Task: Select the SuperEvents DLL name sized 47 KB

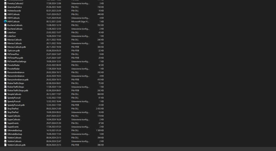Action: tap(13, 123)
